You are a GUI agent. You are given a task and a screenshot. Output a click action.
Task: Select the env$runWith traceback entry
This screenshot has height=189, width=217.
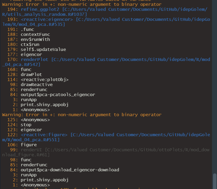pos(35,39)
